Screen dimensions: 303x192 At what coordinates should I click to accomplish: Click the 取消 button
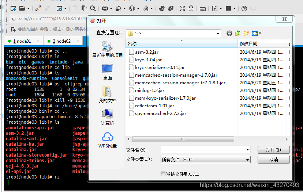pos(273,160)
